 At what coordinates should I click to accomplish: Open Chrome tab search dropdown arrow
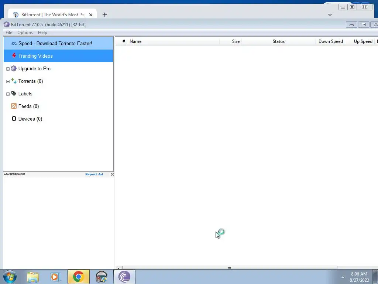coord(330,15)
